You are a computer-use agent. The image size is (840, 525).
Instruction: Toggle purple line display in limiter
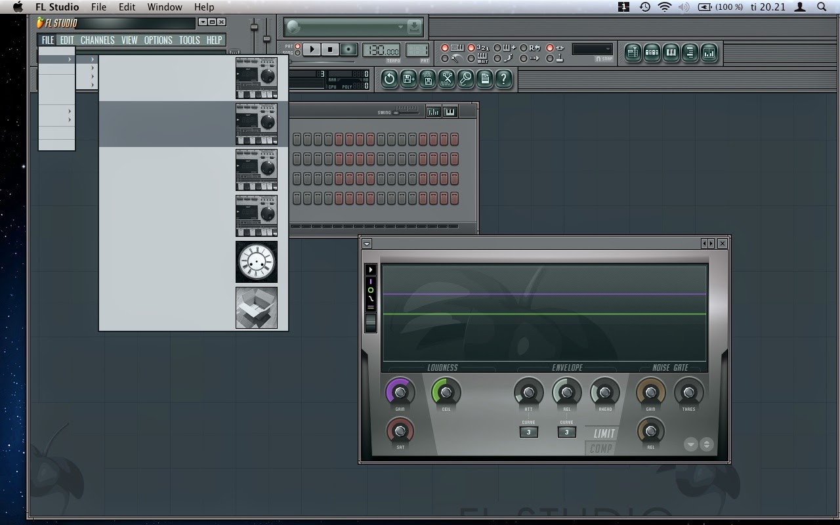point(371,282)
